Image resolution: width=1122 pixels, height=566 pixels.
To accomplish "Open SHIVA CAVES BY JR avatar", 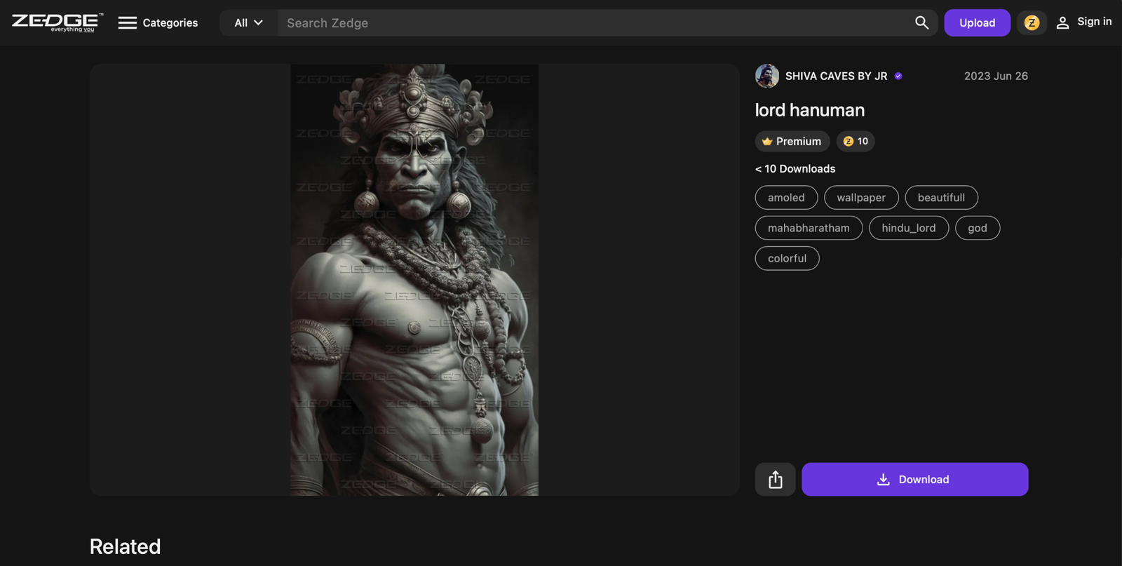I will (x=767, y=76).
